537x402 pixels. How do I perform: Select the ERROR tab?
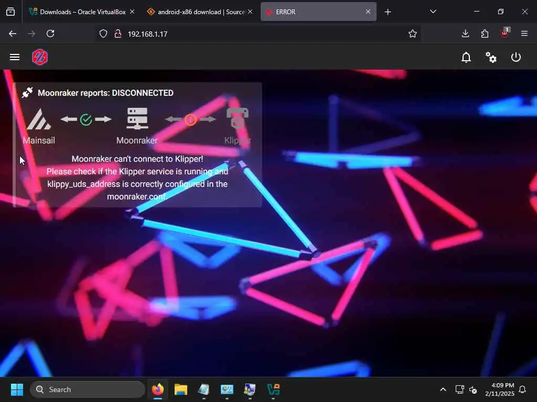point(318,12)
